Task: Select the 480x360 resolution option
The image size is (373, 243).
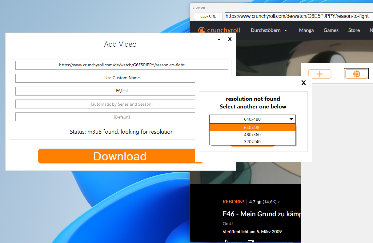Action: [x=252, y=135]
